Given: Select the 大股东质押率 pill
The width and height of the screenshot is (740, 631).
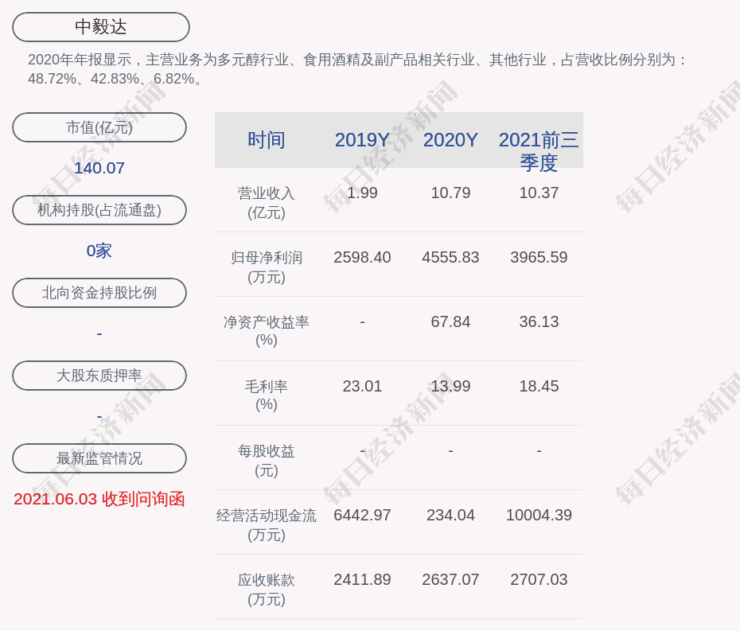Looking at the screenshot, I should coord(99,376).
